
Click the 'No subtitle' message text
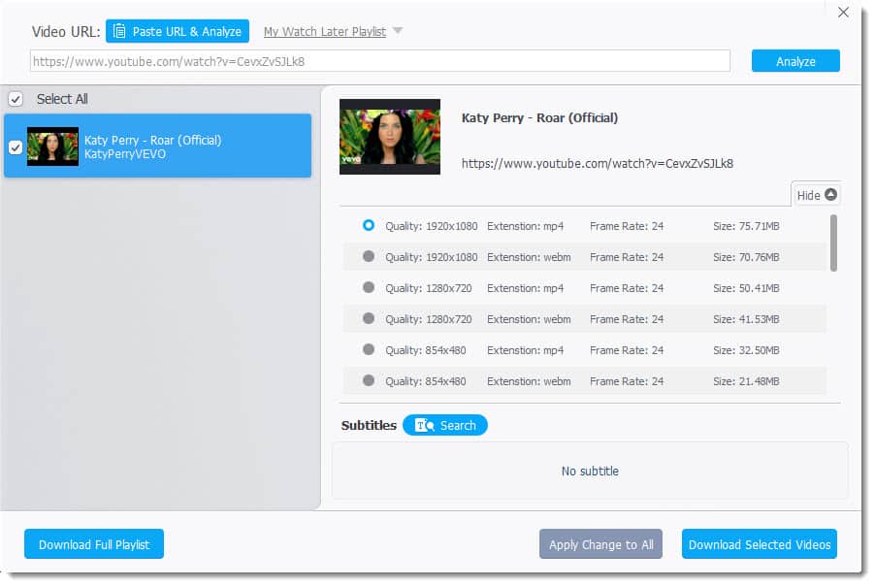[x=590, y=472]
